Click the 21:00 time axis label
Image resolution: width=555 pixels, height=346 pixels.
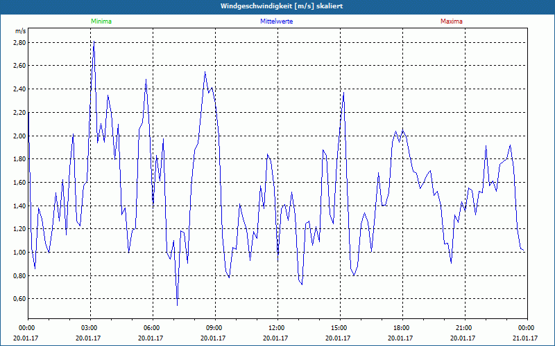(x=465, y=328)
